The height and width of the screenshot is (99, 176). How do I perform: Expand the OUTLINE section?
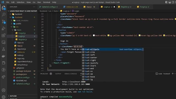click(x=13, y=96)
